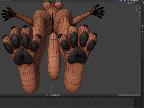
Task: Click top green Y axis on gizmo
Action: pyautogui.click(x=136, y=6)
